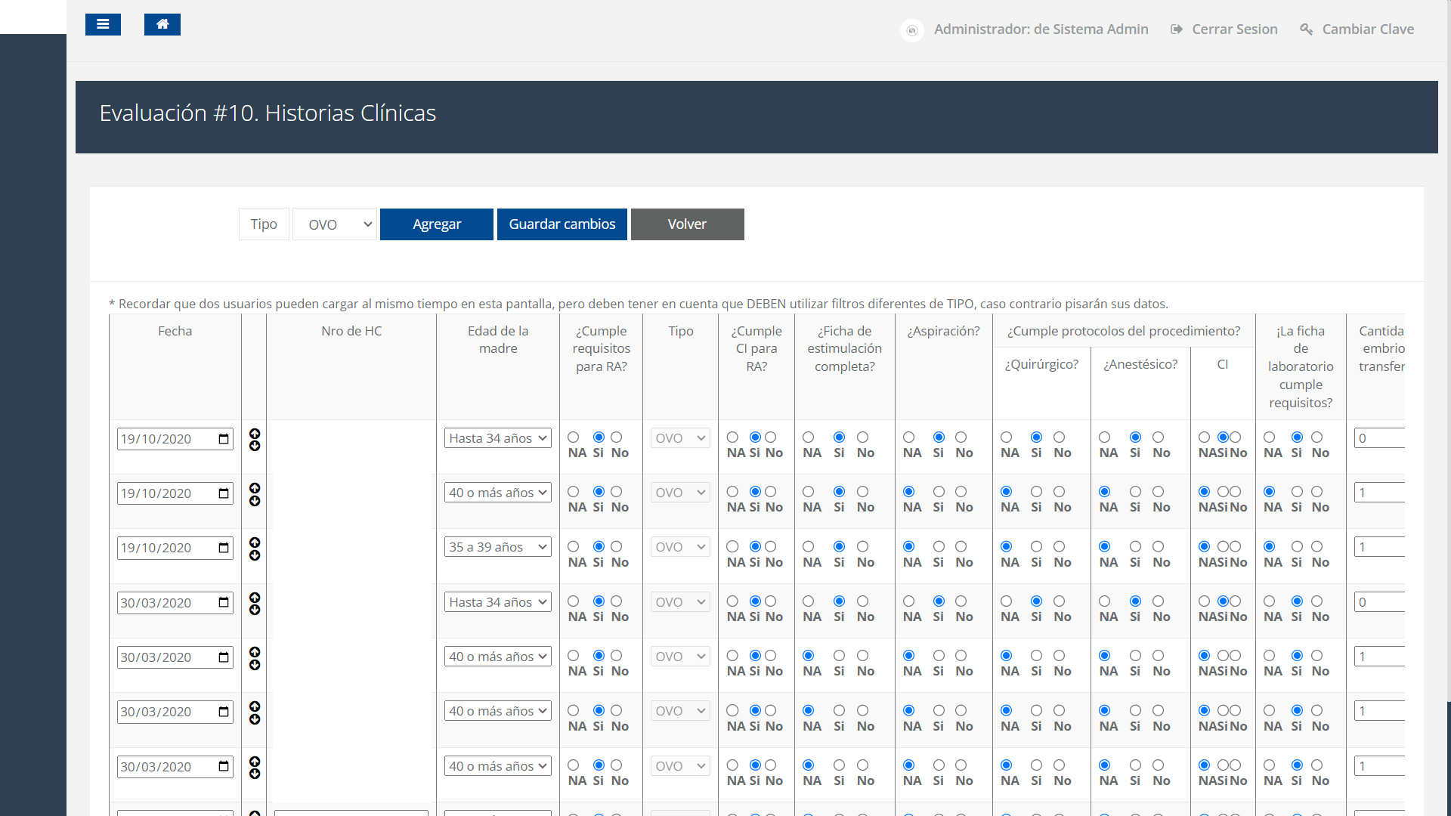Move the first row (Hasta 34 años, 19/10/2020) down
This screenshot has width=1451, height=816.
(255, 446)
